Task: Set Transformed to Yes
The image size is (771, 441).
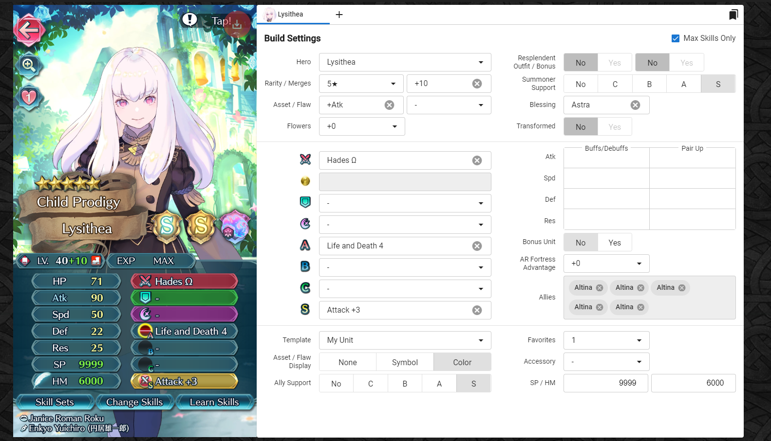Action: click(615, 127)
